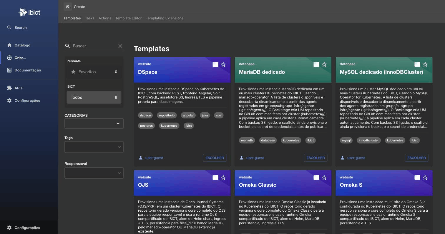The height and width of the screenshot is (234, 445).
Task: Switch to the Actions tab
Action: [105, 18]
